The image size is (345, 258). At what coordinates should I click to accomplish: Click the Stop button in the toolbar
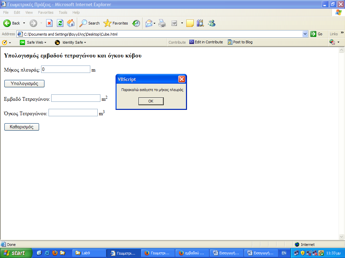click(x=50, y=23)
